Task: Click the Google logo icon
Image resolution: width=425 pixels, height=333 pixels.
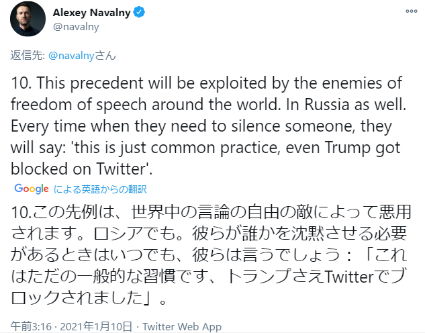Action: [31, 189]
